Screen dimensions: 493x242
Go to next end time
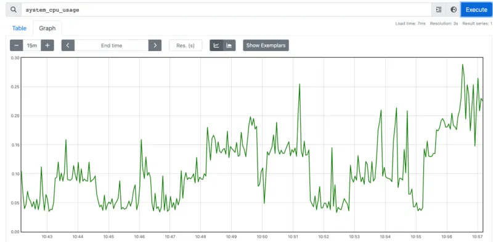click(x=155, y=45)
